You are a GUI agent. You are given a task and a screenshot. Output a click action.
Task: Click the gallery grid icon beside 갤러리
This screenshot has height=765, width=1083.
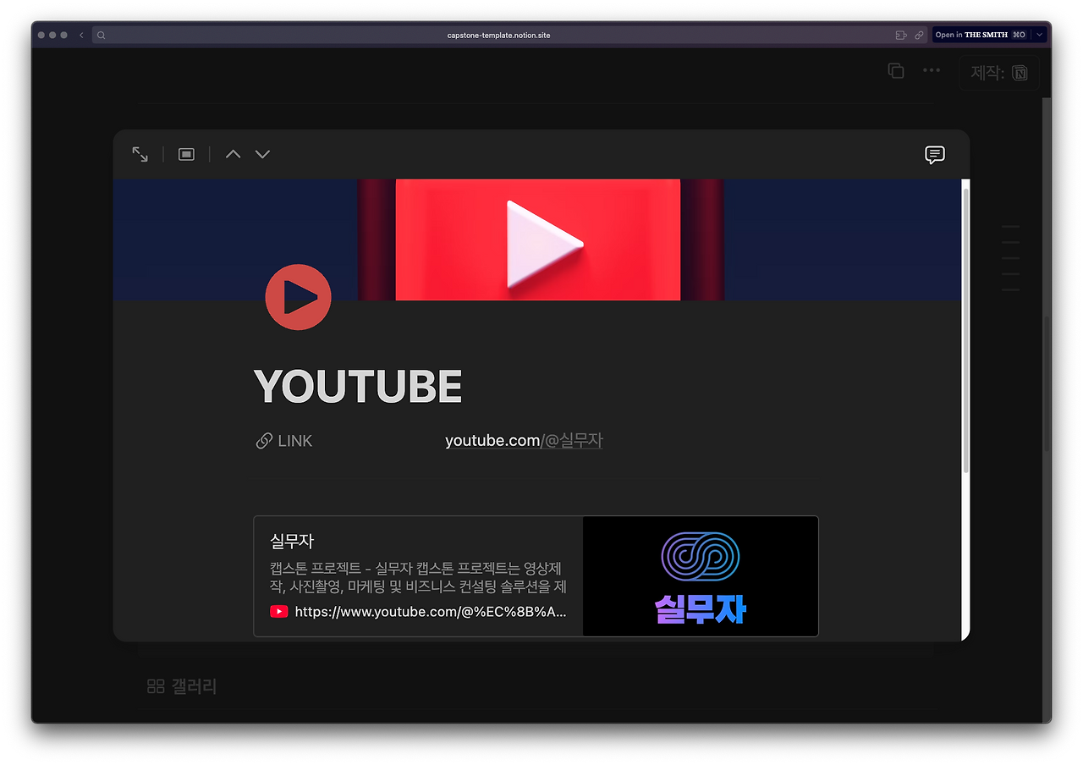(156, 686)
